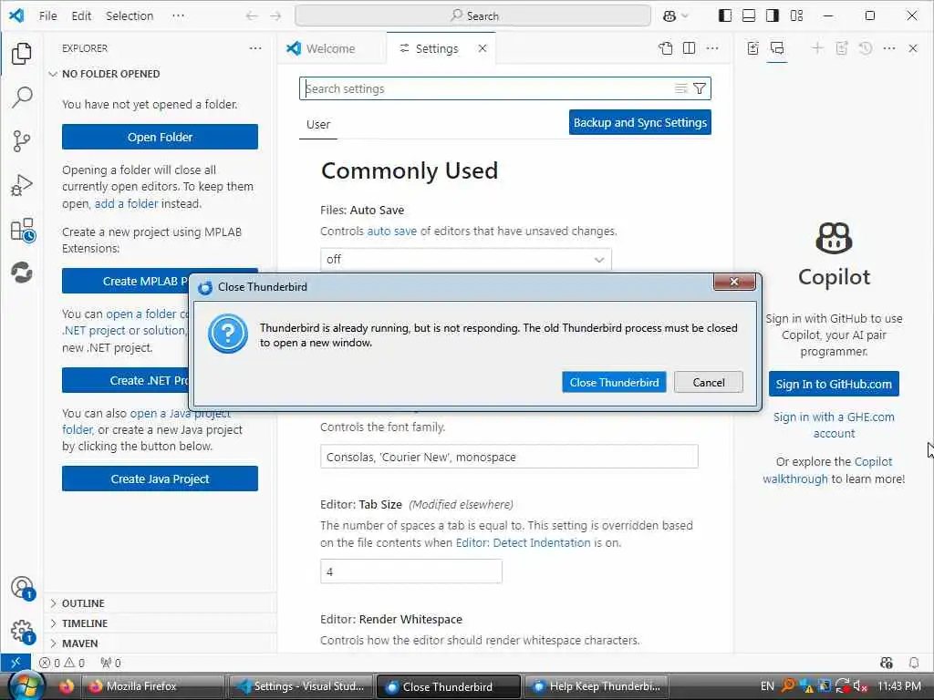Switch to Copilot Edits panel icon

(752, 48)
